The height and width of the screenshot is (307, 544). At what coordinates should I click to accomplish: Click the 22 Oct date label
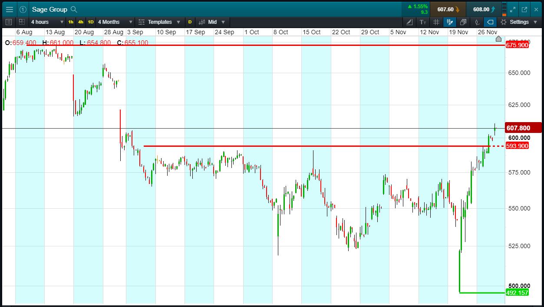coord(341,32)
